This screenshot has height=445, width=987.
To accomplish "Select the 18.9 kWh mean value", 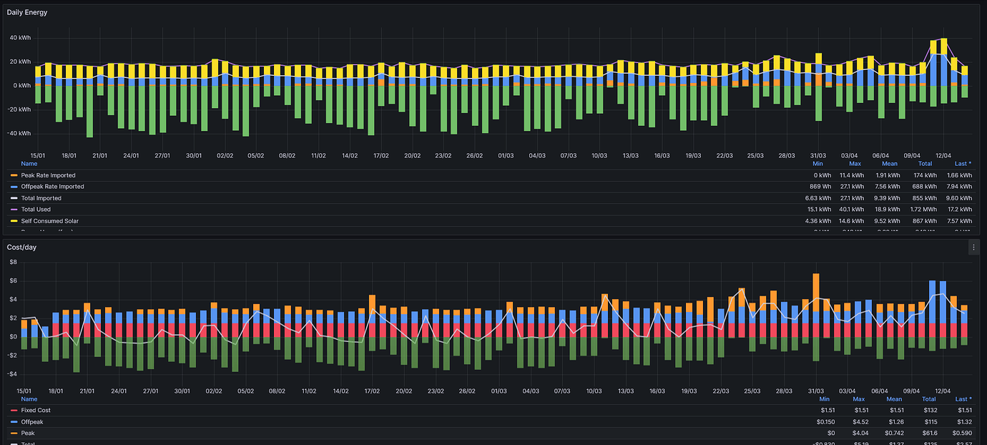I will [889, 210].
